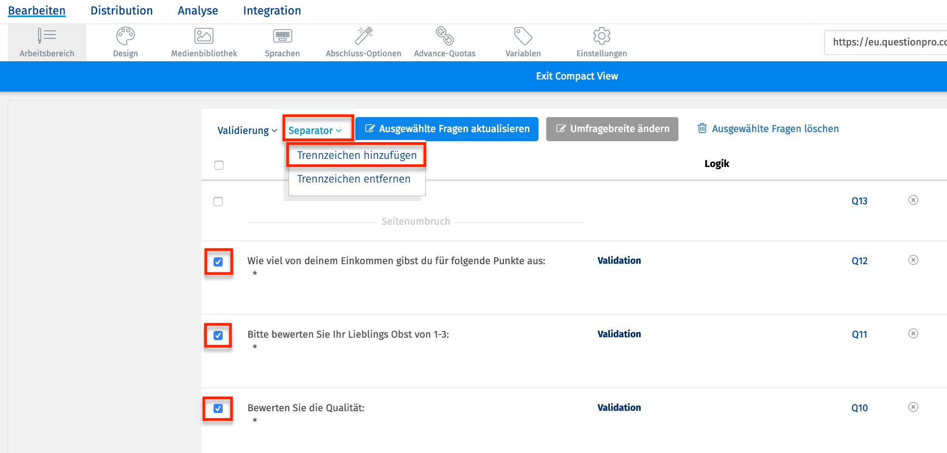Image resolution: width=947 pixels, height=453 pixels.
Task: Open the Medienbibliothek image icon
Action: pyautogui.click(x=204, y=35)
